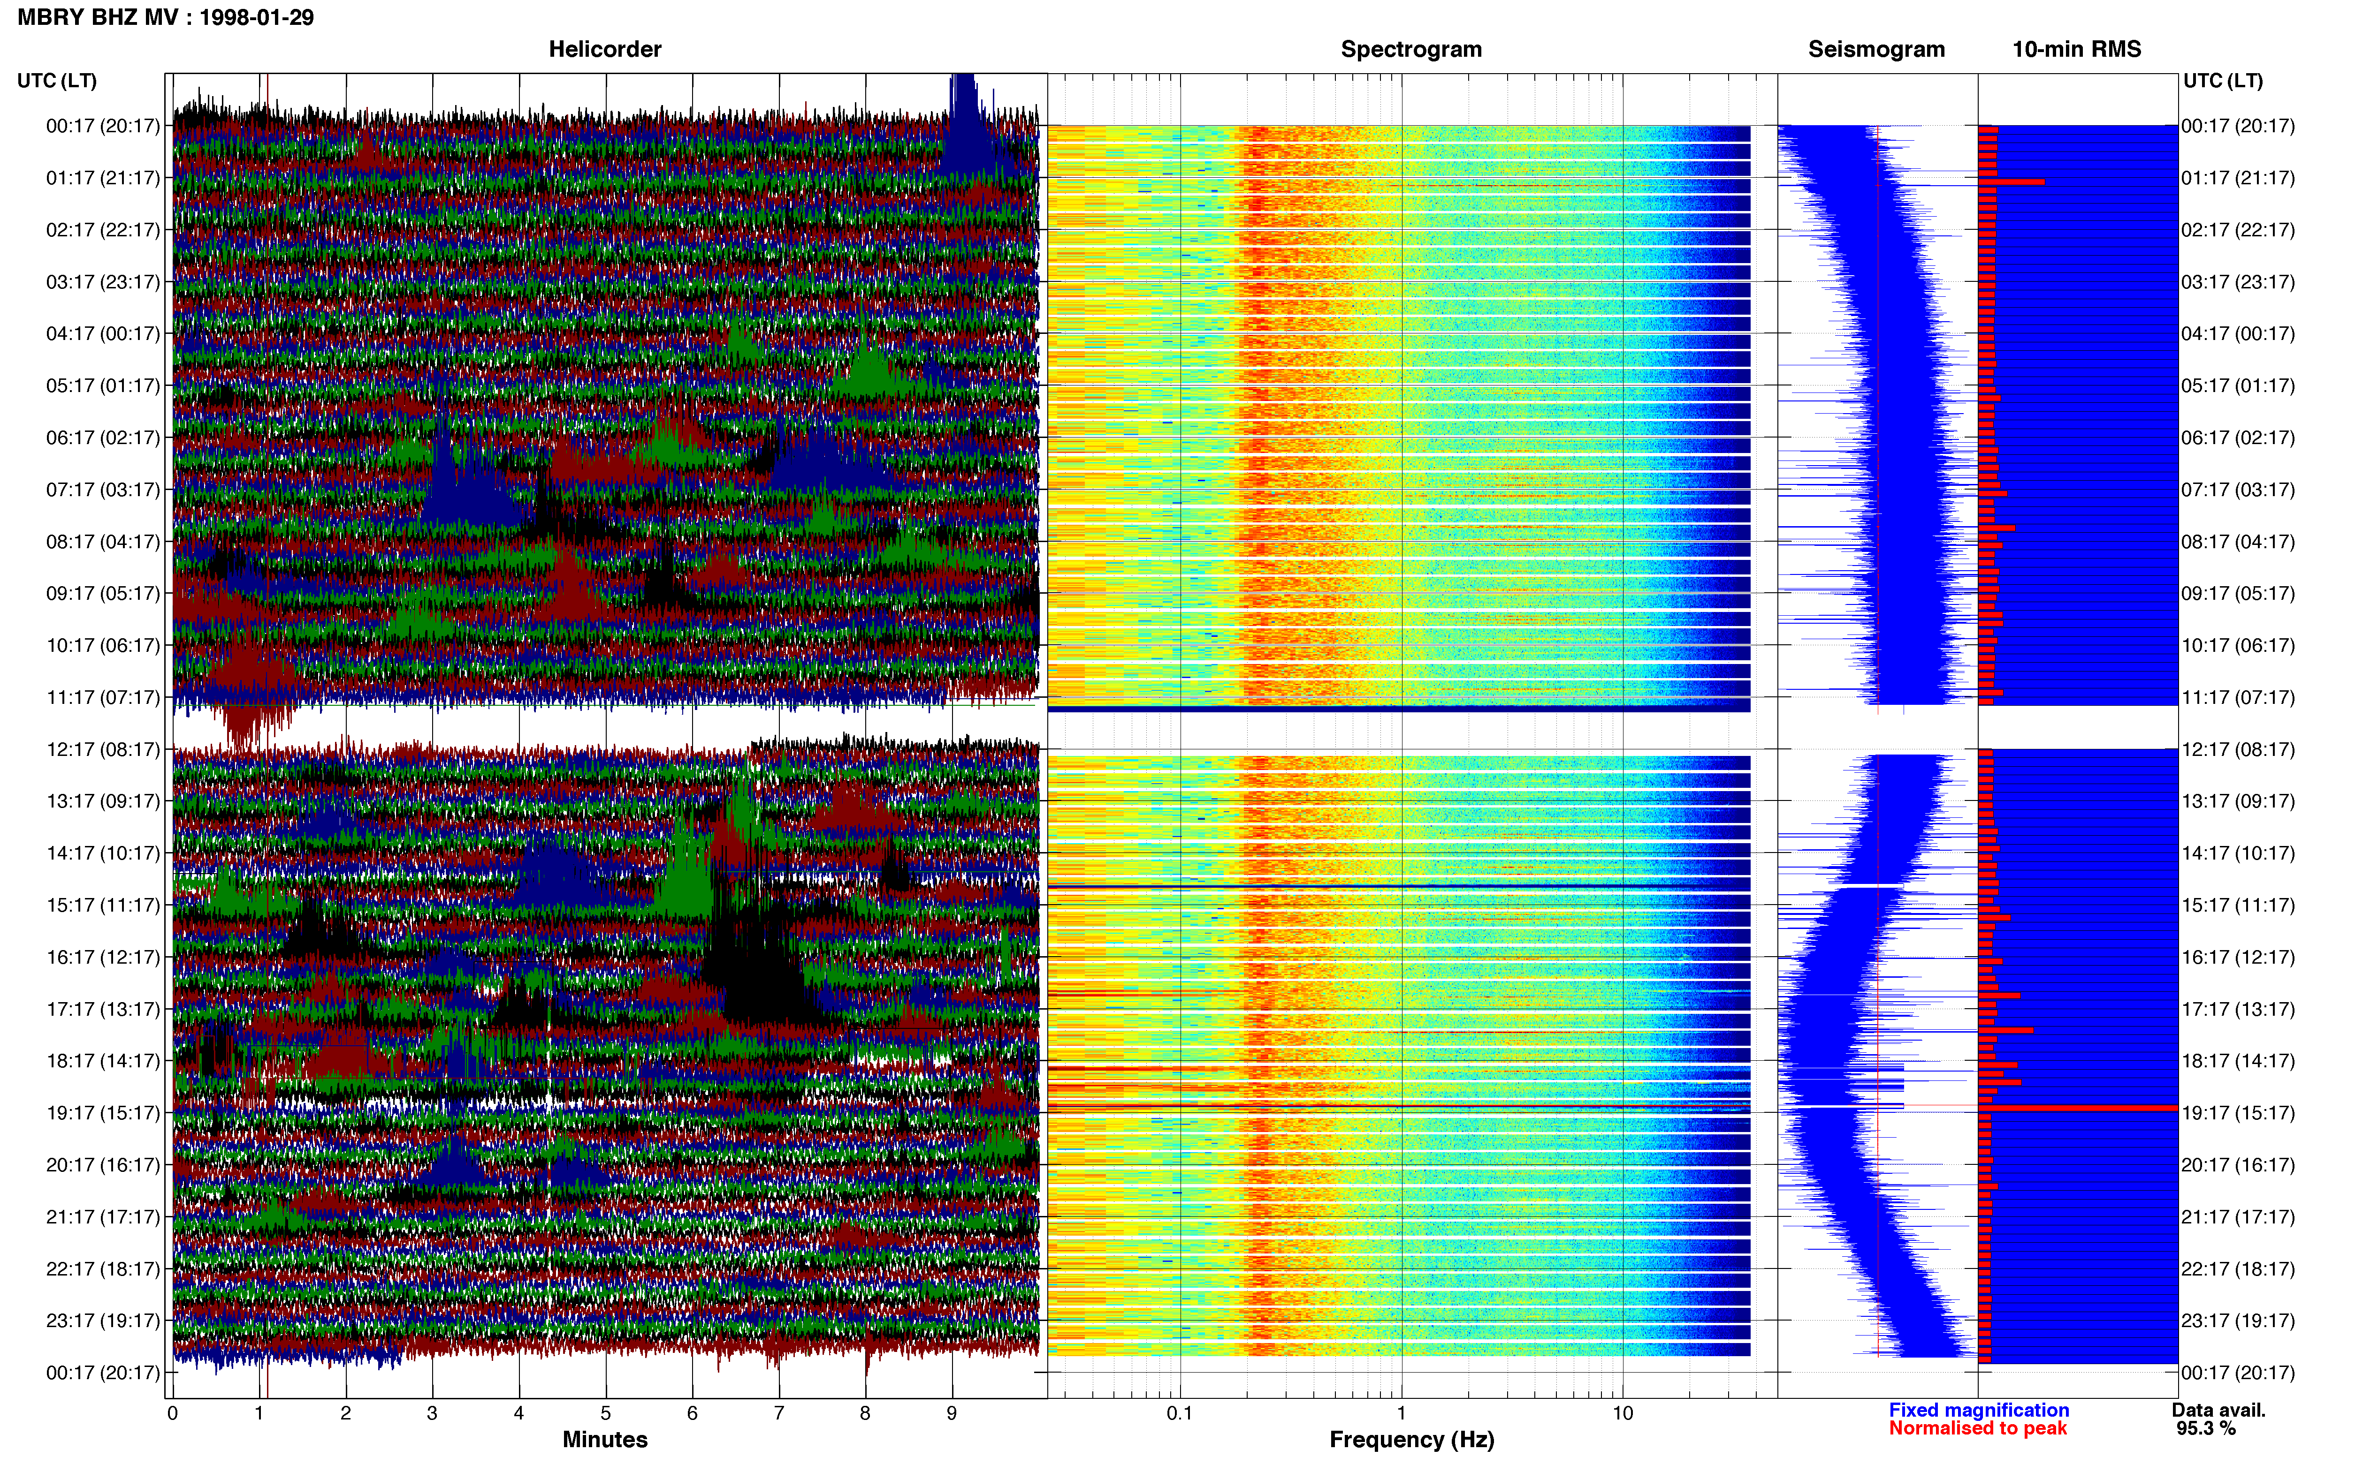The height and width of the screenshot is (1472, 2355).
Task: Click right-side time label '19:17 (15:17)'
Action: tap(2238, 1113)
